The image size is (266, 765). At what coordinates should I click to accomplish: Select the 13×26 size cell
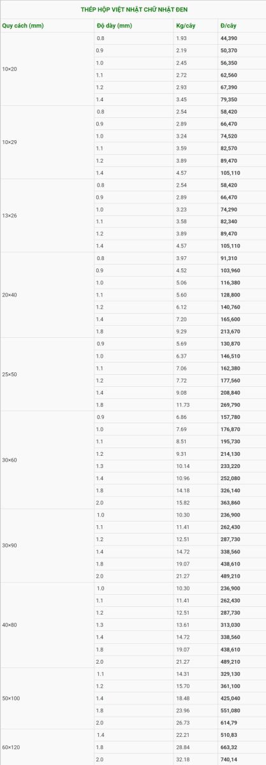(47, 215)
